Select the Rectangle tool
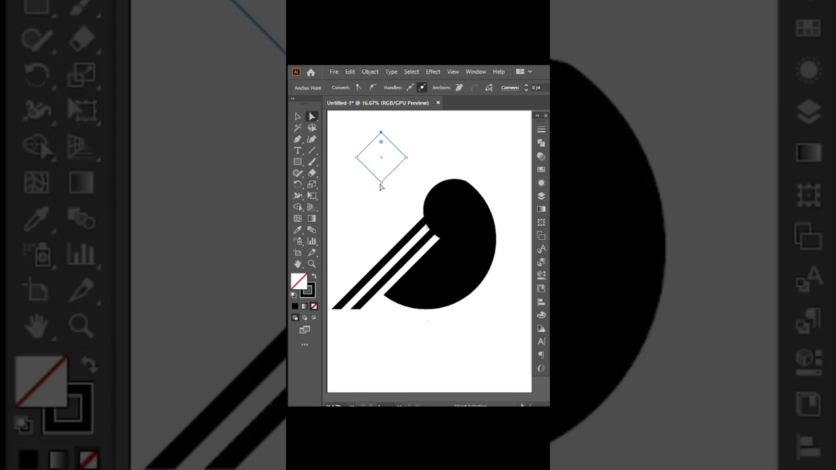This screenshot has width=836, height=470. (x=298, y=162)
